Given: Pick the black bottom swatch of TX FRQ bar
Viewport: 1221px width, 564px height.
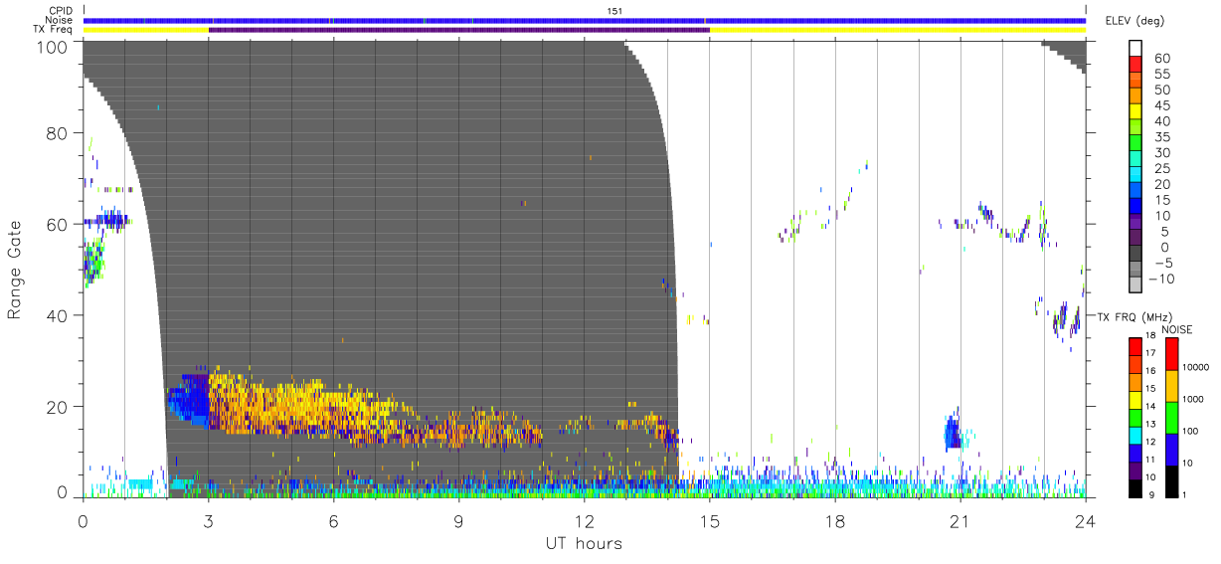Looking at the screenshot, I should (x=1135, y=489).
